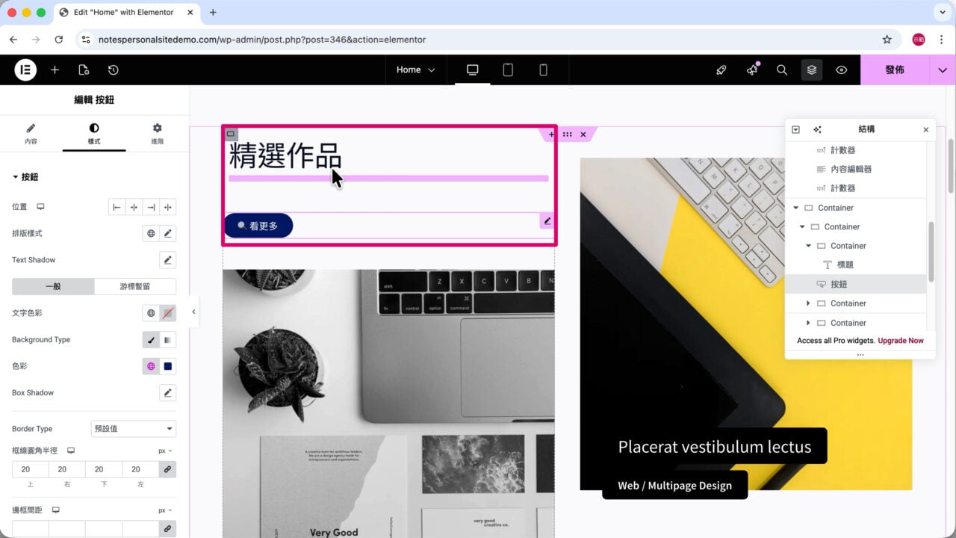Select the 游標暫留 hover state tab

click(135, 286)
